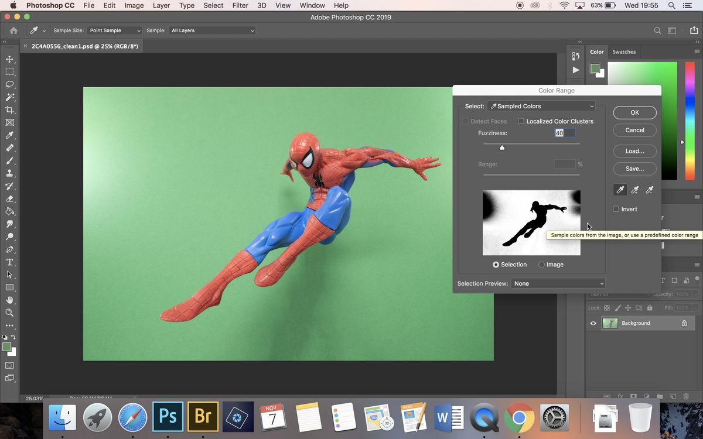Select the Move tool
This screenshot has height=439, width=703.
[x=9, y=59]
